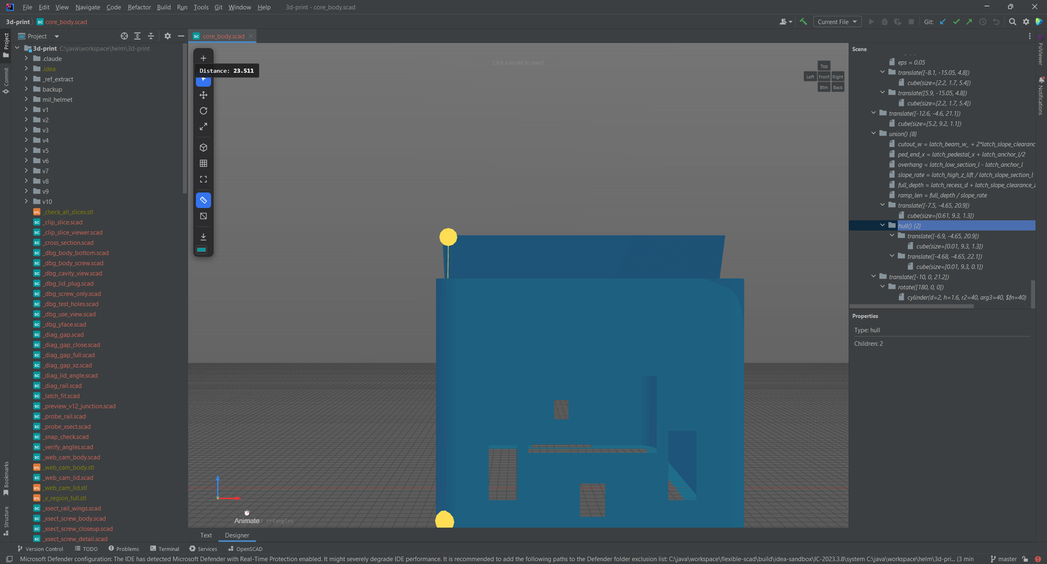This screenshot has width=1047, height=564.
Task: Click the top yellow measurement point sphere
Action: 448,237
